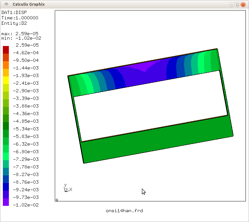Minimize the Calculix Graphix window
The image size is (249, 222).
pyautogui.click(x=232, y=4)
